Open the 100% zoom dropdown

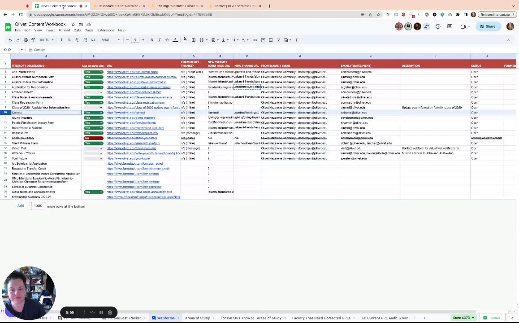tap(46, 40)
